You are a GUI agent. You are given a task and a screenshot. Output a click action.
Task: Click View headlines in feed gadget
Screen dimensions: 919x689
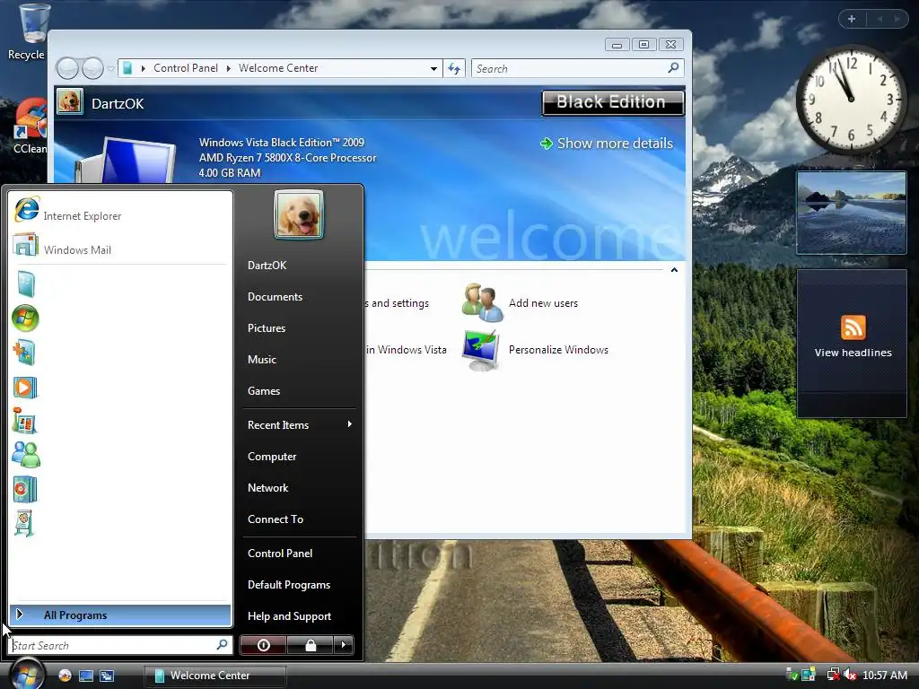(853, 353)
